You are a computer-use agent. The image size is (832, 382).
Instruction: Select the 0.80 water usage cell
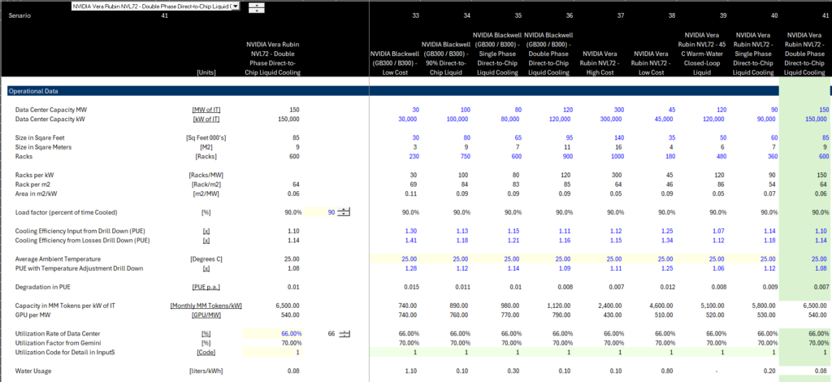click(669, 371)
